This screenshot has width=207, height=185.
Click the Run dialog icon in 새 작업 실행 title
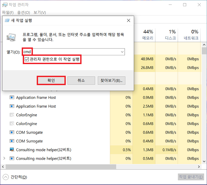(x=7, y=20)
